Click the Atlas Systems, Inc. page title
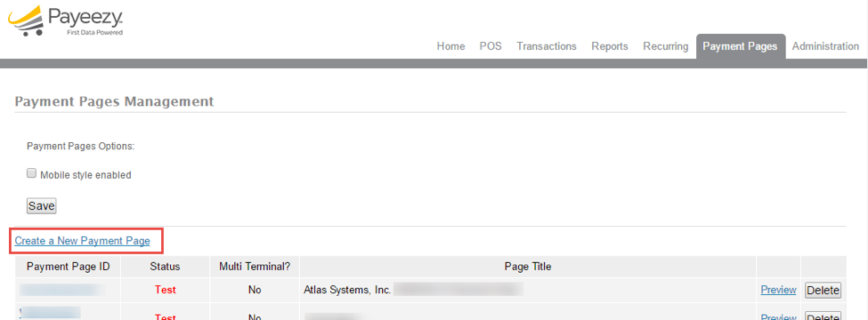 (x=348, y=290)
